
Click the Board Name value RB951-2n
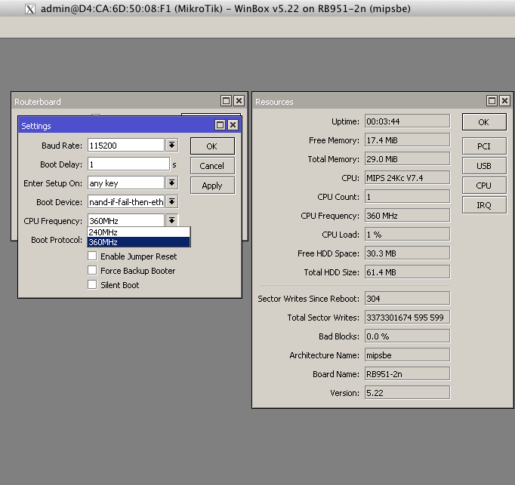coord(407,374)
